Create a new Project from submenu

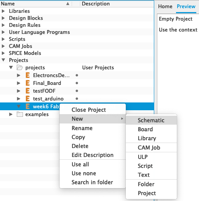tap(151, 193)
